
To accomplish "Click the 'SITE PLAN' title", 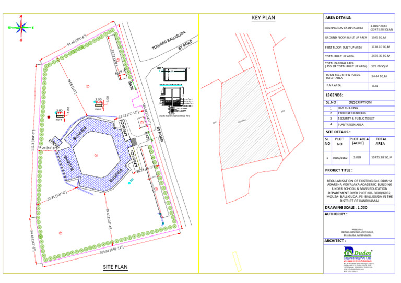I will coord(115,267).
